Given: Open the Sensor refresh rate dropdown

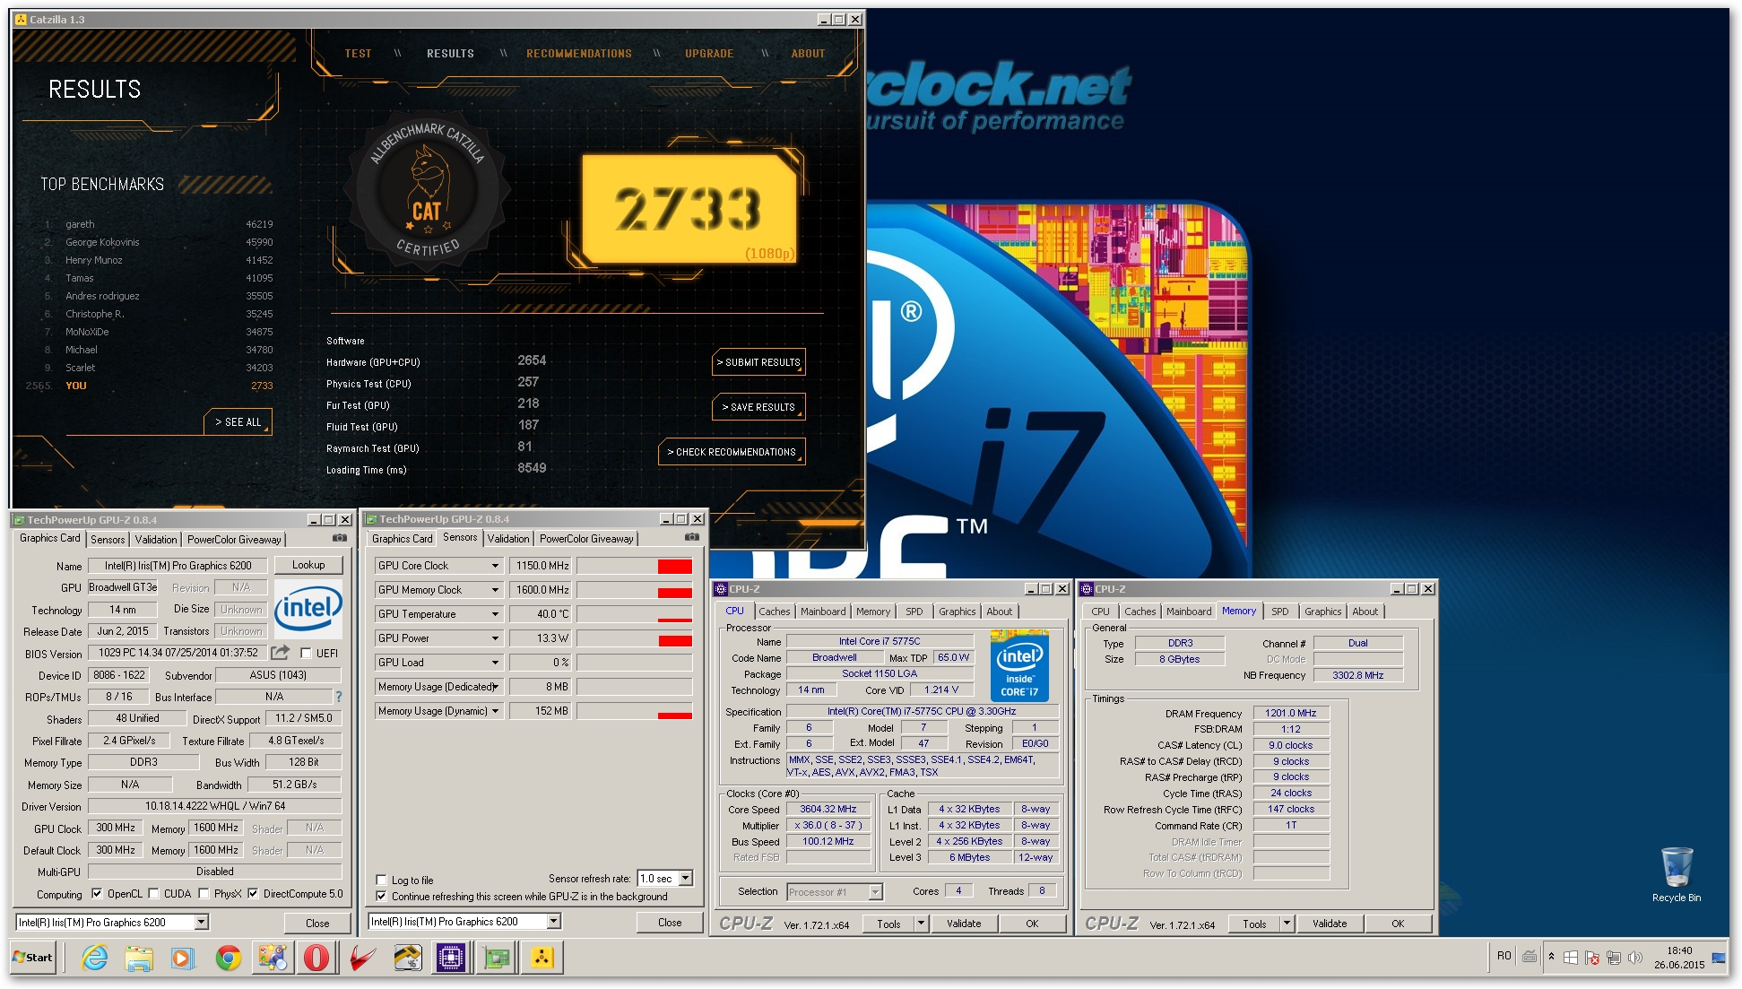Looking at the screenshot, I should coord(686,879).
